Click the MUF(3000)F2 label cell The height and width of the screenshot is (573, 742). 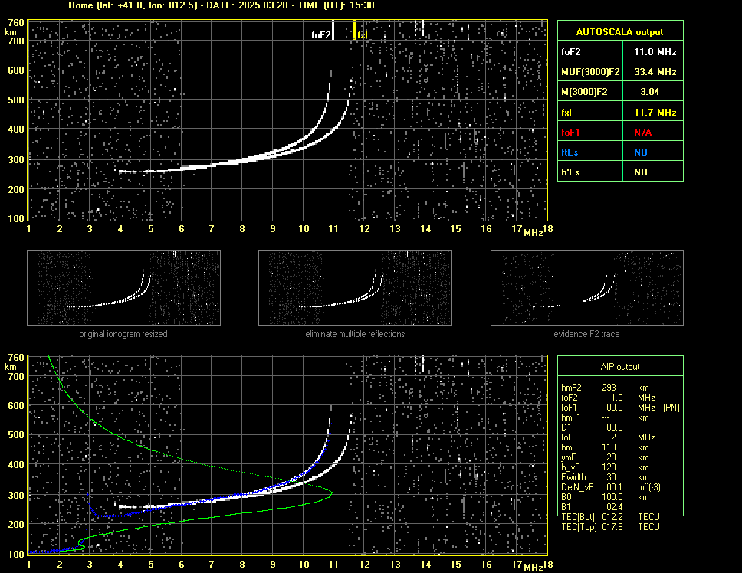pos(590,72)
